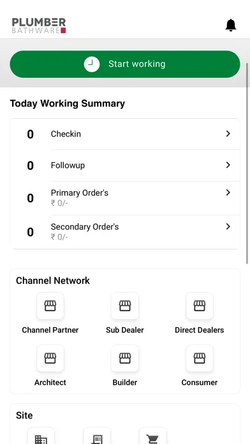The height and width of the screenshot is (444, 250).
Task: Tap the Channel Partner store icon
Action: pyautogui.click(x=50, y=306)
